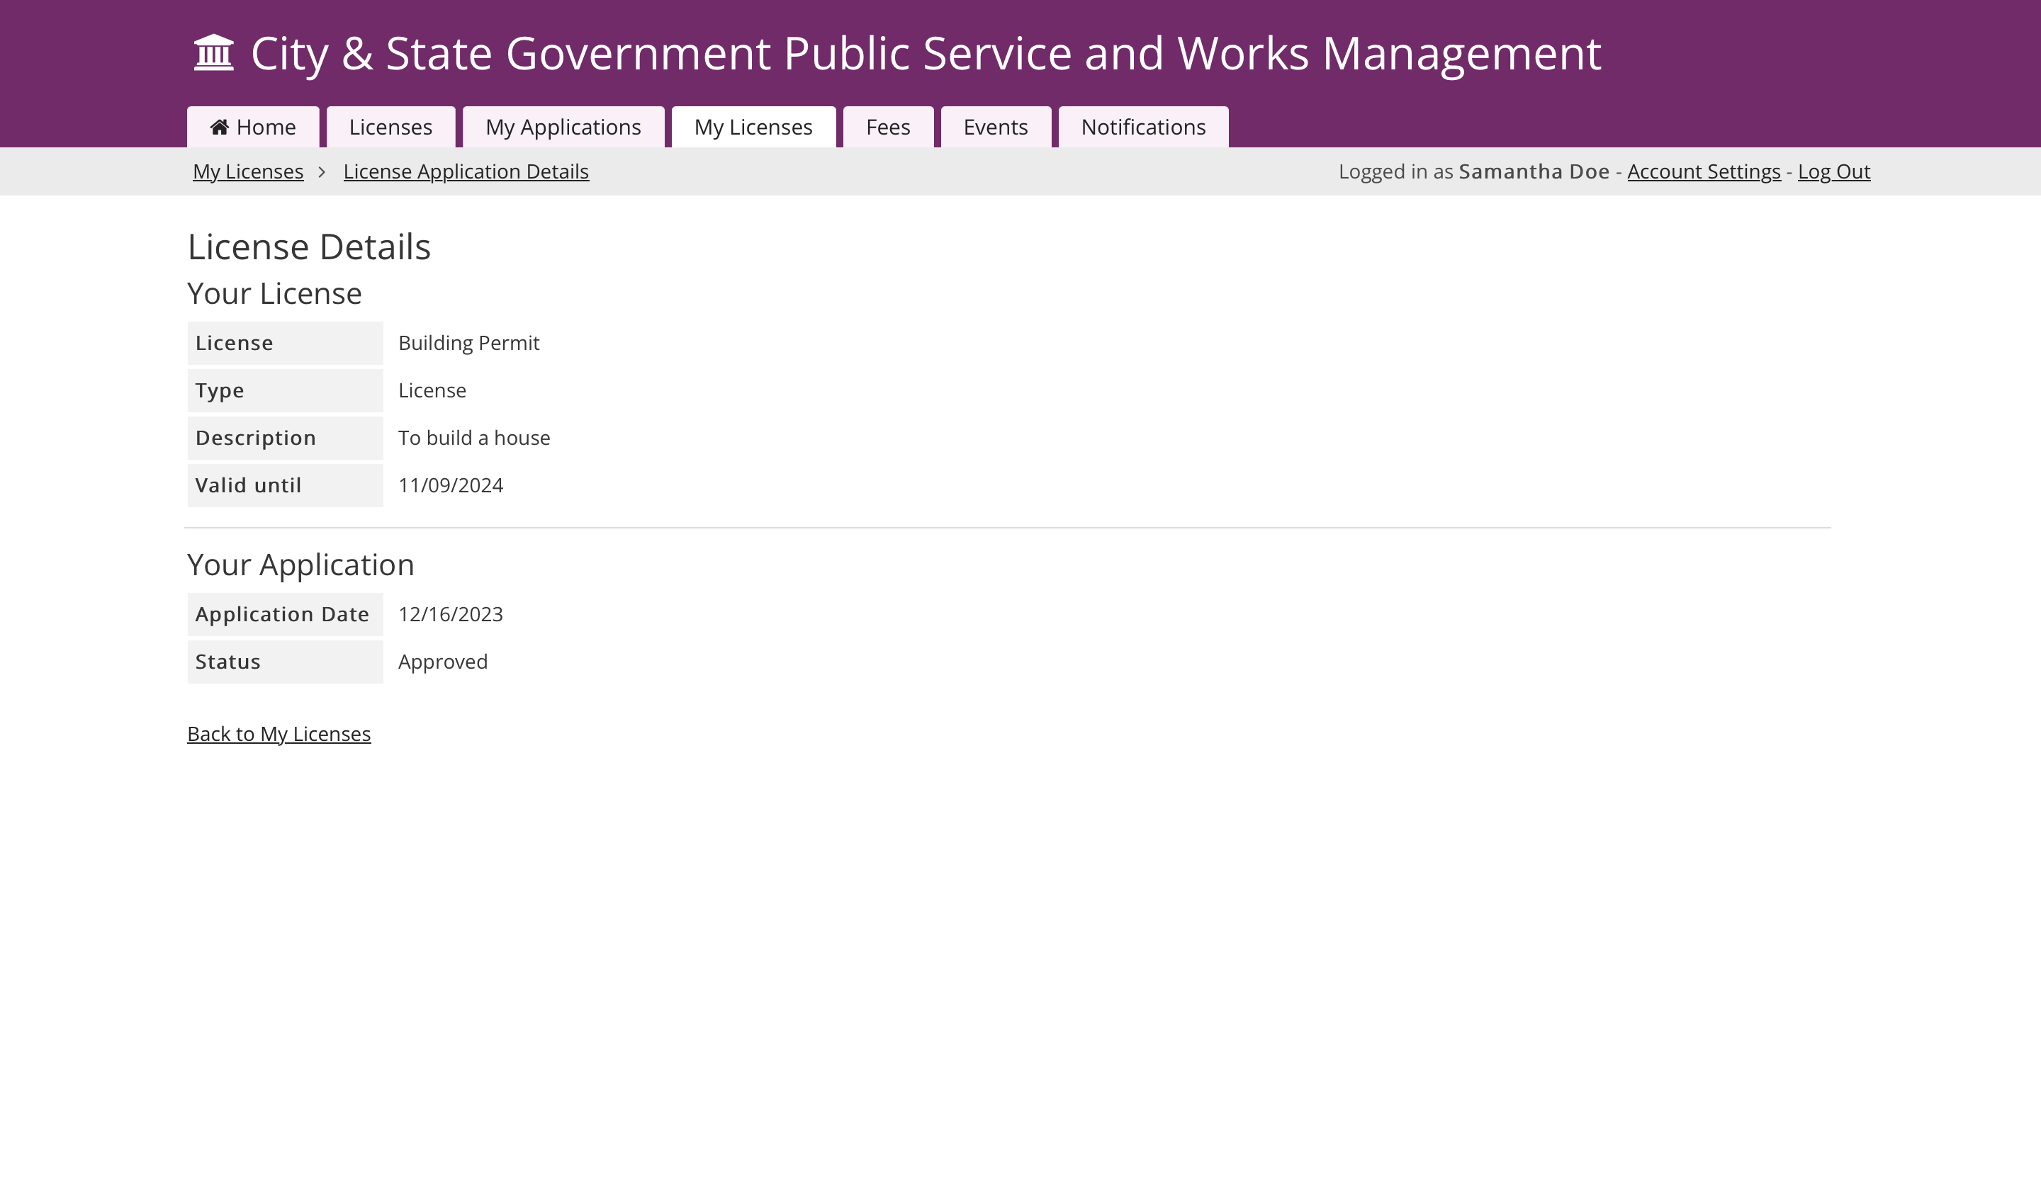Switch to the Licenses tab
This screenshot has height=1200, width=2041.
390,127
